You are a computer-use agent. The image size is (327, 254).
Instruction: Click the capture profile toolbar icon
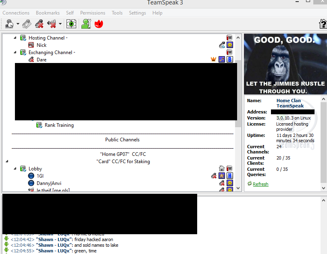point(27,24)
